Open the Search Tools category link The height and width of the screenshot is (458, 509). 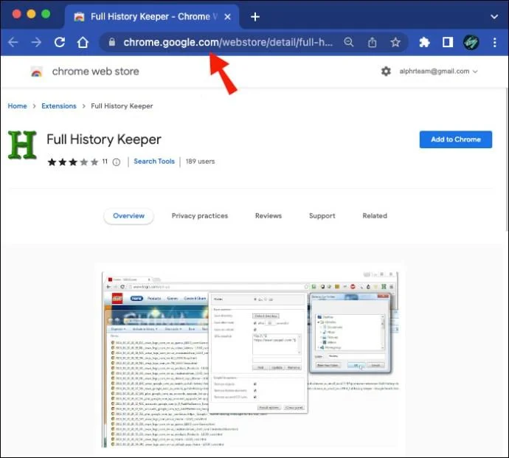click(154, 162)
